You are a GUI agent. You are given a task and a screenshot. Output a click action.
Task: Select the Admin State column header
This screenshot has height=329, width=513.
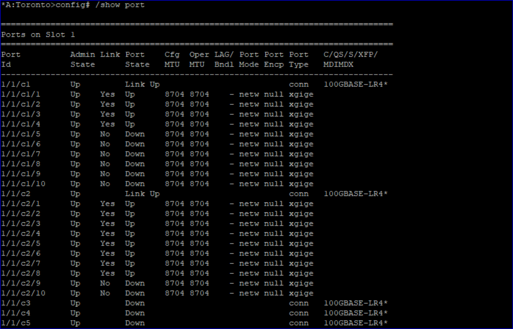click(x=83, y=59)
